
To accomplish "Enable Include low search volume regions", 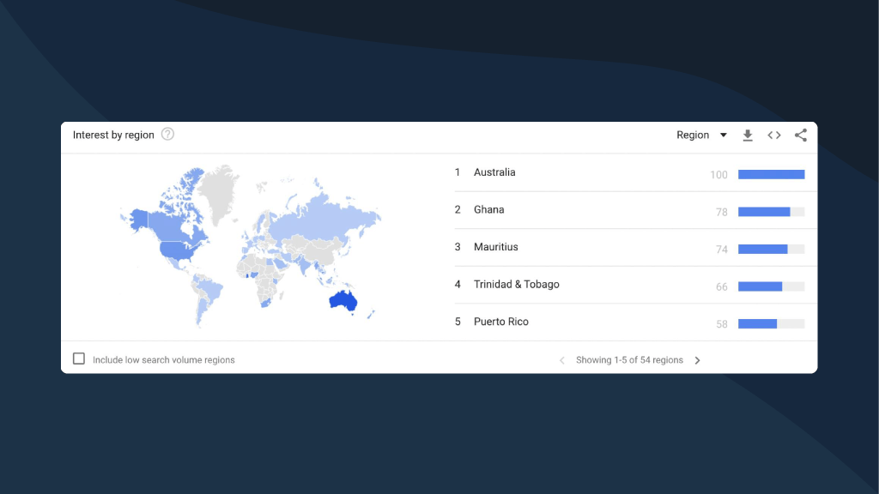I will coord(79,358).
